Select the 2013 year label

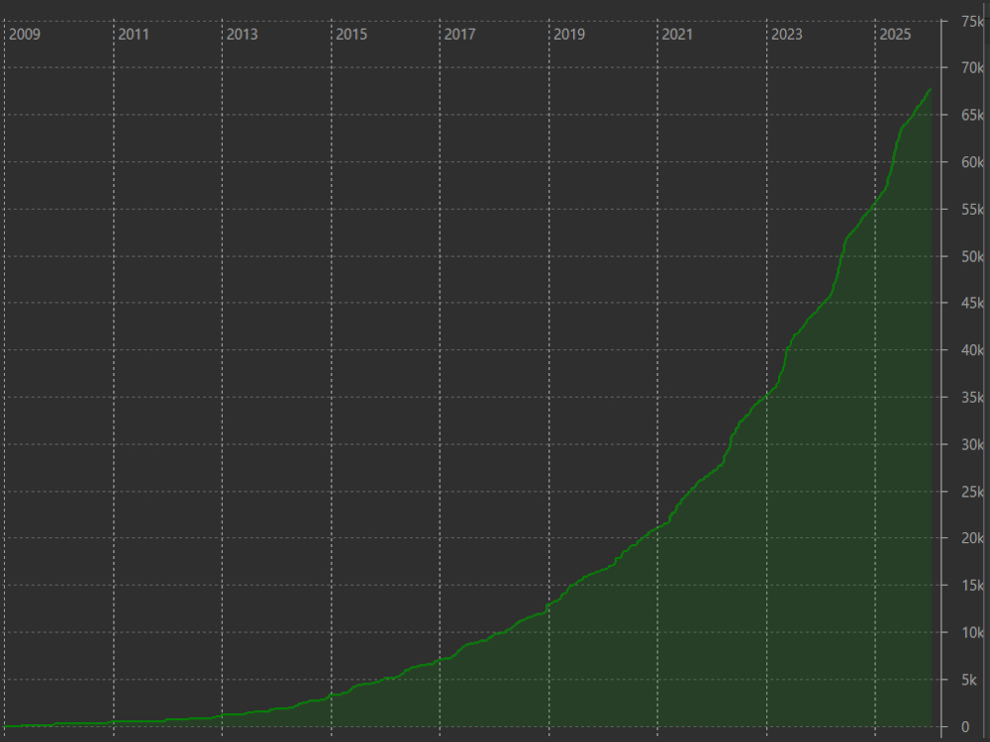pos(242,35)
